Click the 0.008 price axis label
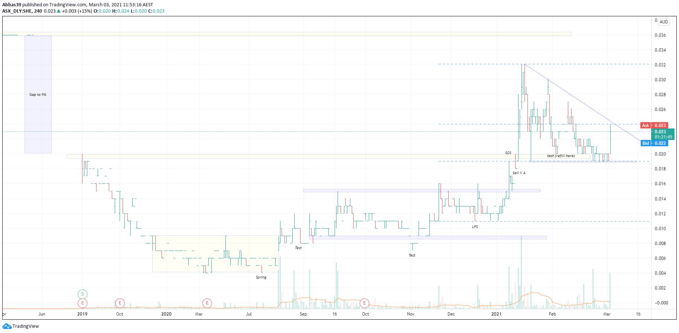 tap(660, 244)
